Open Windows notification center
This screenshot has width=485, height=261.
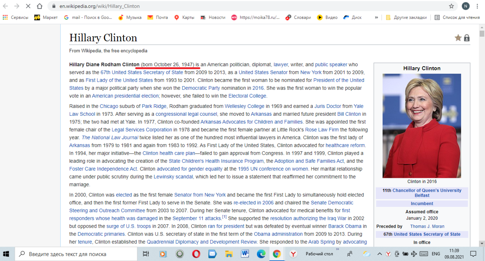[x=473, y=254]
